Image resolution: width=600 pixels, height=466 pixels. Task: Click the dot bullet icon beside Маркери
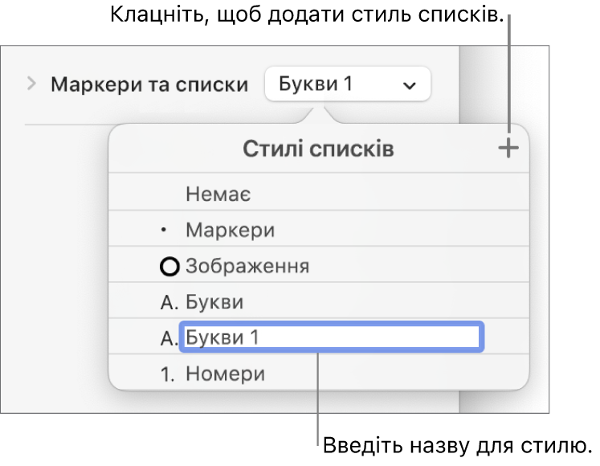(164, 230)
